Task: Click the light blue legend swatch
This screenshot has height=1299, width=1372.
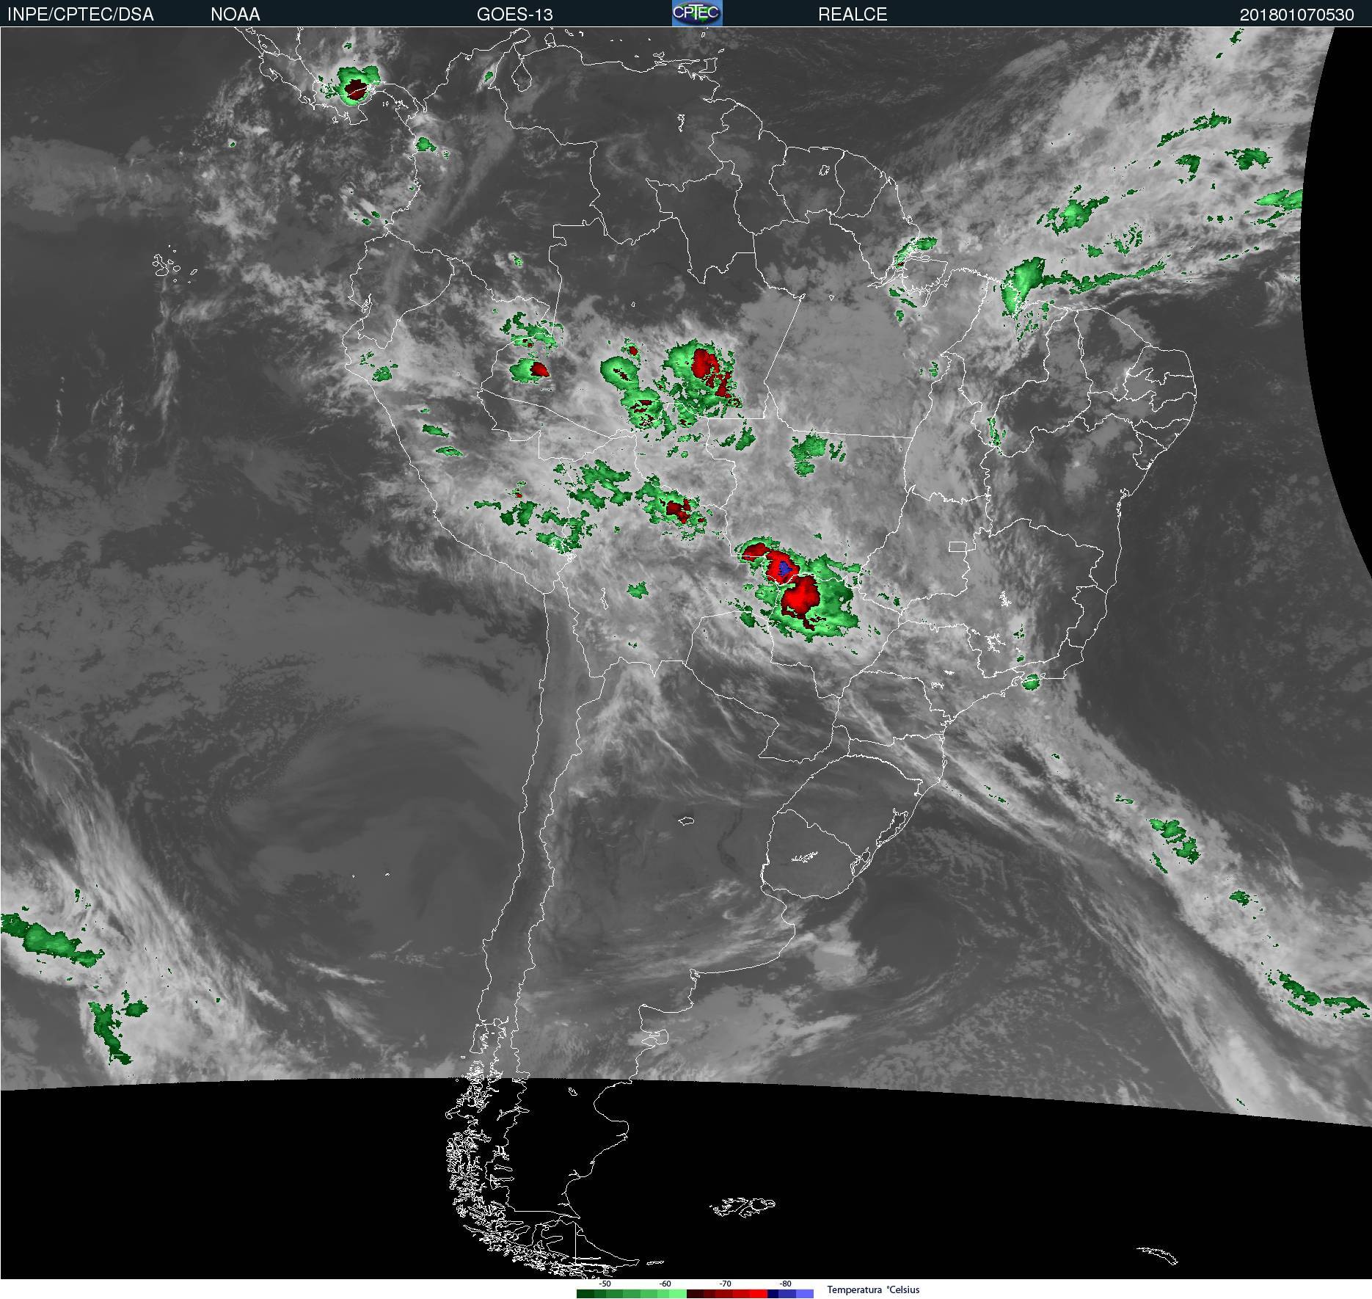Action: [805, 1294]
